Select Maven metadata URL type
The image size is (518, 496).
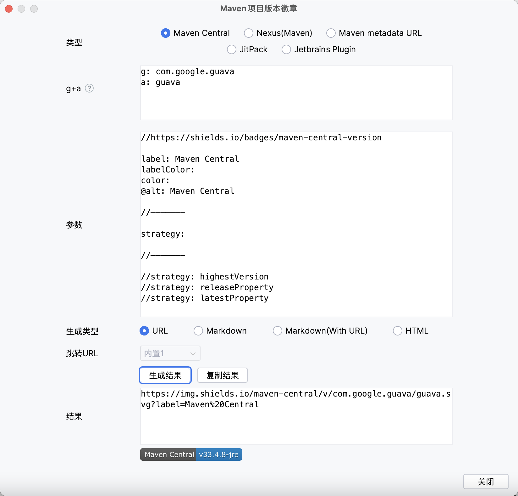pyautogui.click(x=331, y=33)
